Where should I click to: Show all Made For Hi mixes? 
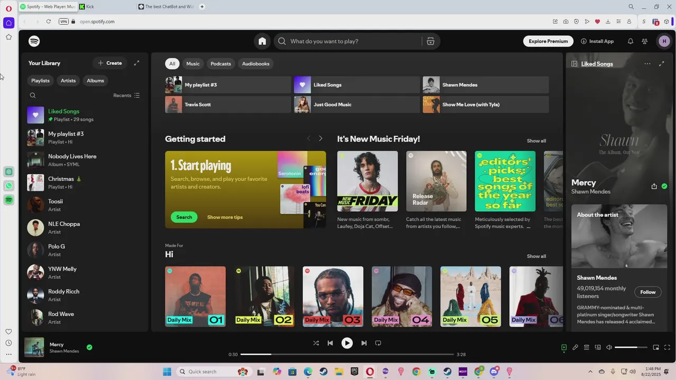(536, 256)
